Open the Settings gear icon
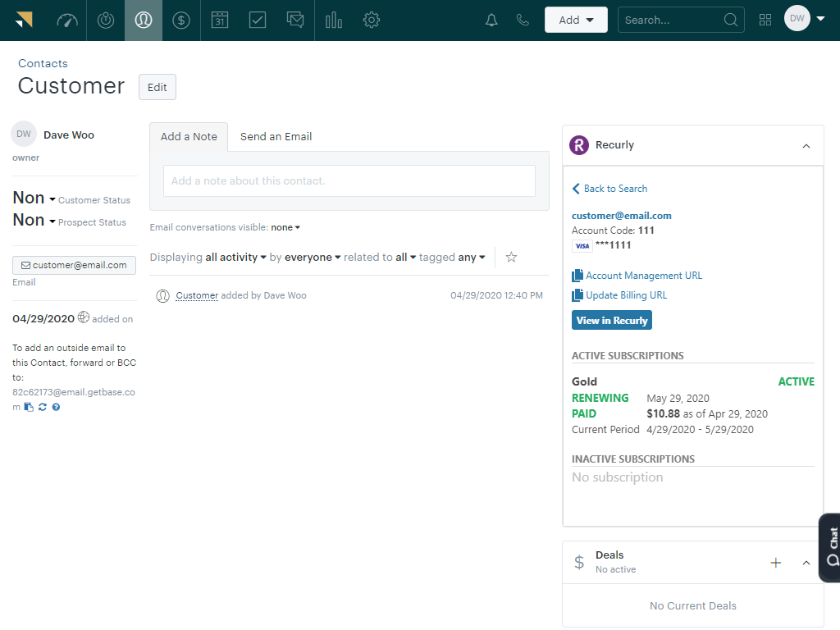840x630 pixels. (x=371, y=21)
